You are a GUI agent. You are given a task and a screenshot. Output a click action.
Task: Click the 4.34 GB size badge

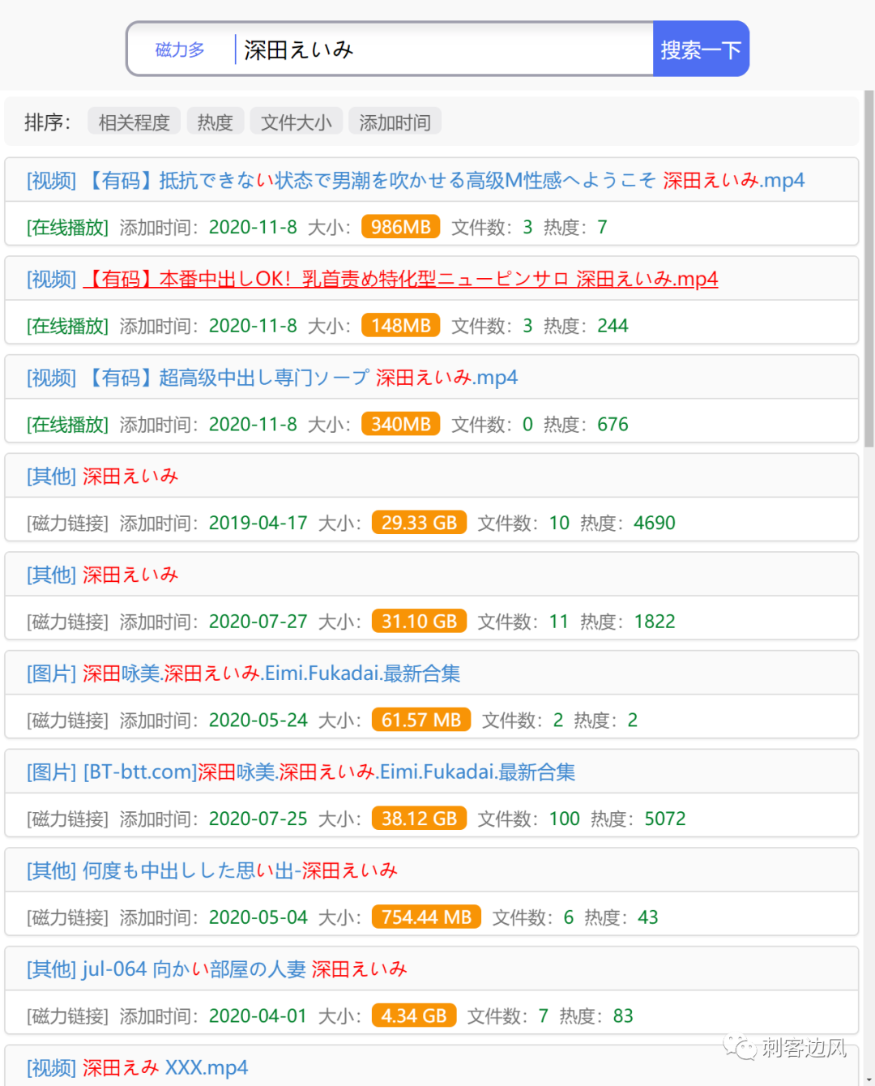click(x=414, y=1016)
